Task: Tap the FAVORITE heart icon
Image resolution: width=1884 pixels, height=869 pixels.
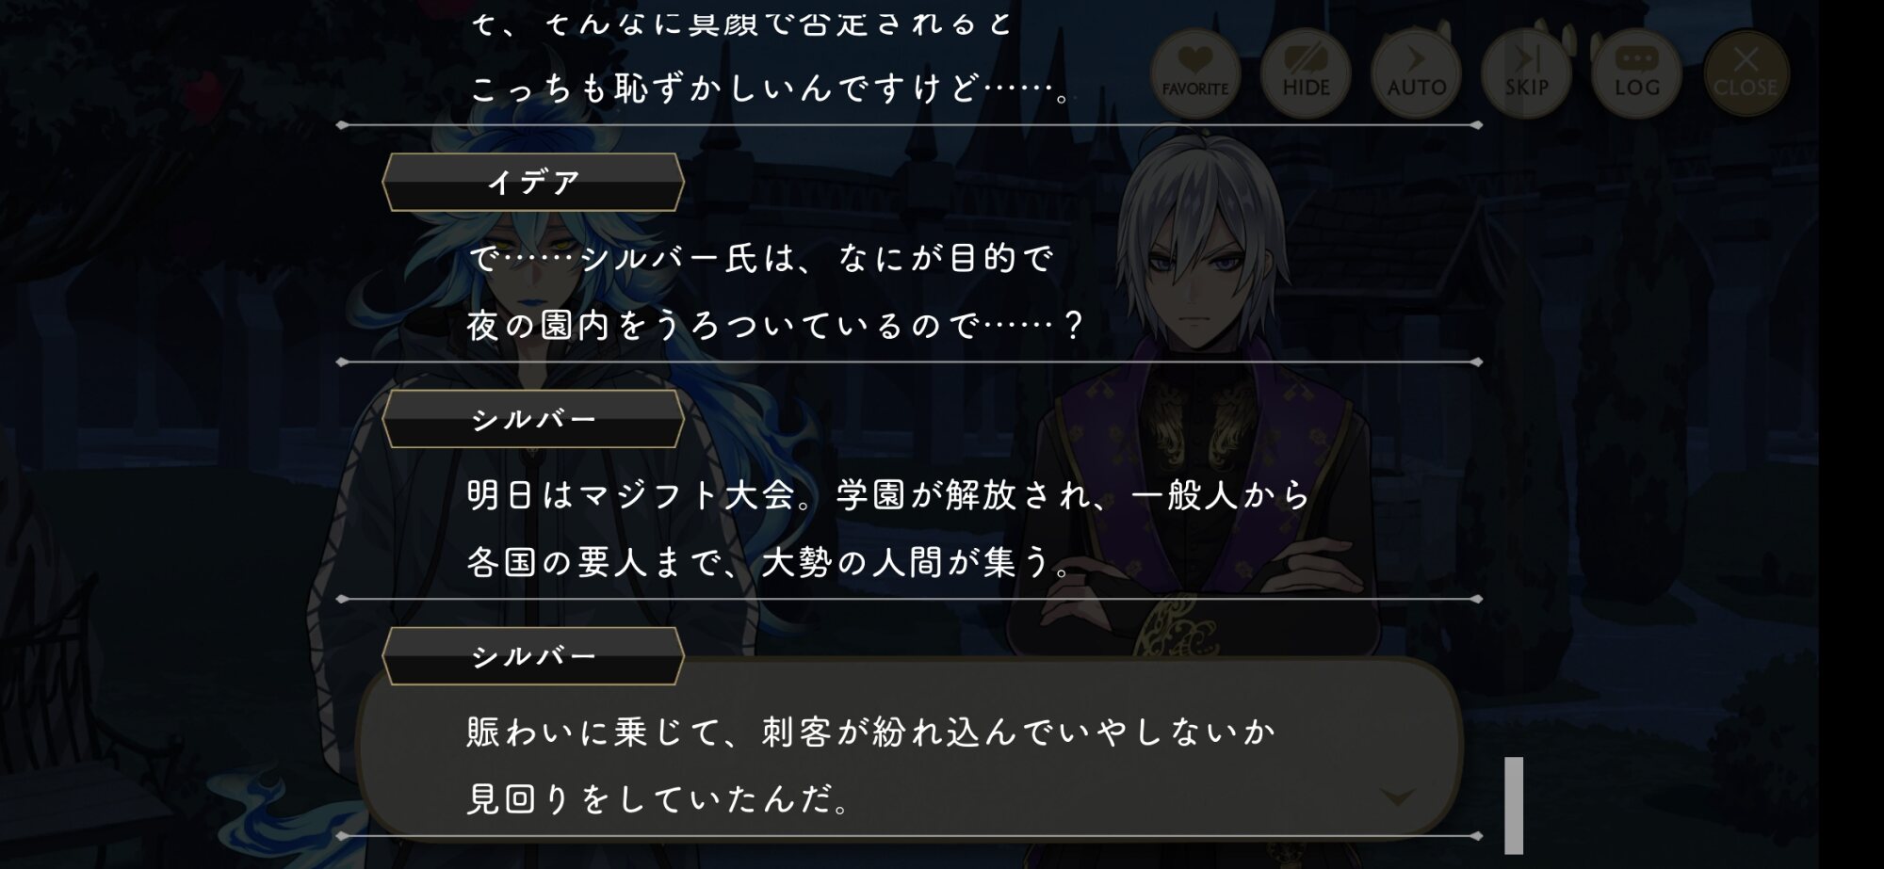Action: (x=1195, y=73)
